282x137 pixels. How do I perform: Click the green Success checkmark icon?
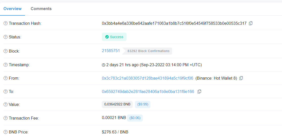pyautogui.click(x=107, y=37)
